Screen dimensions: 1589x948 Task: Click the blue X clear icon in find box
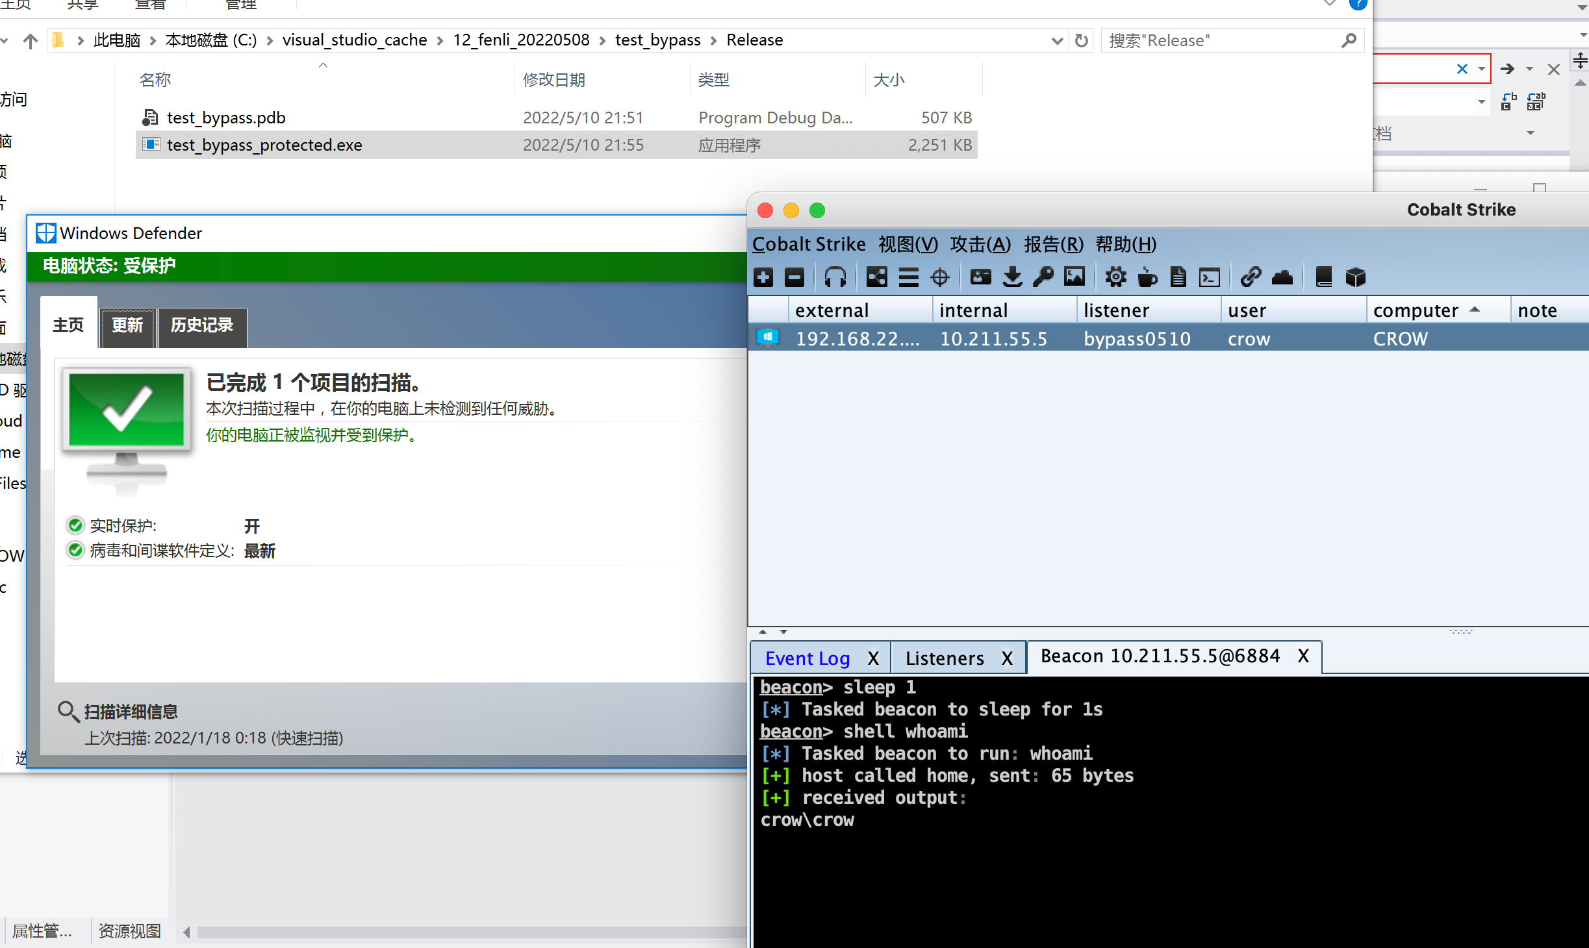[1462, 69]
